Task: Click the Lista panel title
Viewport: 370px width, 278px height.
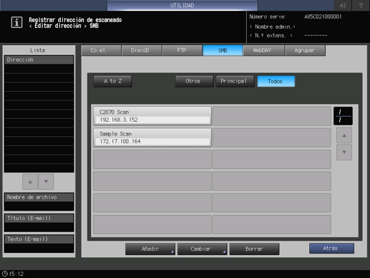Action: pos(37,50)
